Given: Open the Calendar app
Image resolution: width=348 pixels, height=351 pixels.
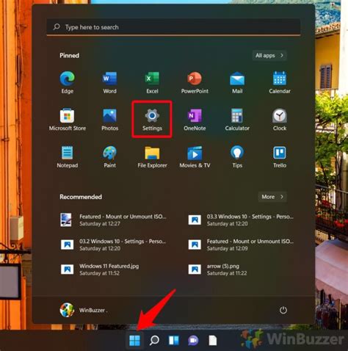Looking at the screenshot, I should pos(280,82).
